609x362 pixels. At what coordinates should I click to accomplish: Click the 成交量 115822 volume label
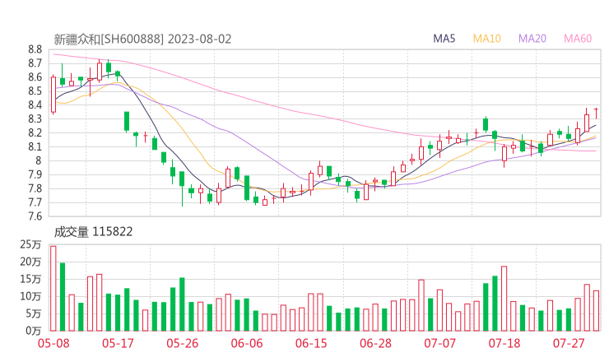93,232
